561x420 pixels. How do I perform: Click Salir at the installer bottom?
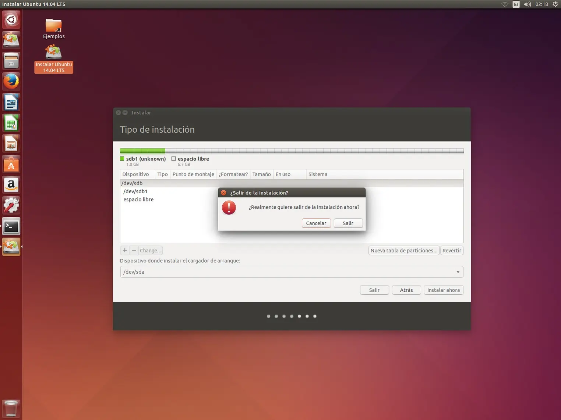pos(374,290)
